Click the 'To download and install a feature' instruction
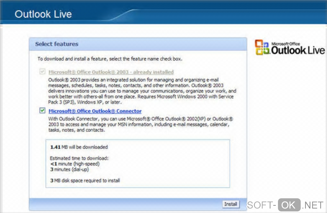 click(x=110, y=59)
